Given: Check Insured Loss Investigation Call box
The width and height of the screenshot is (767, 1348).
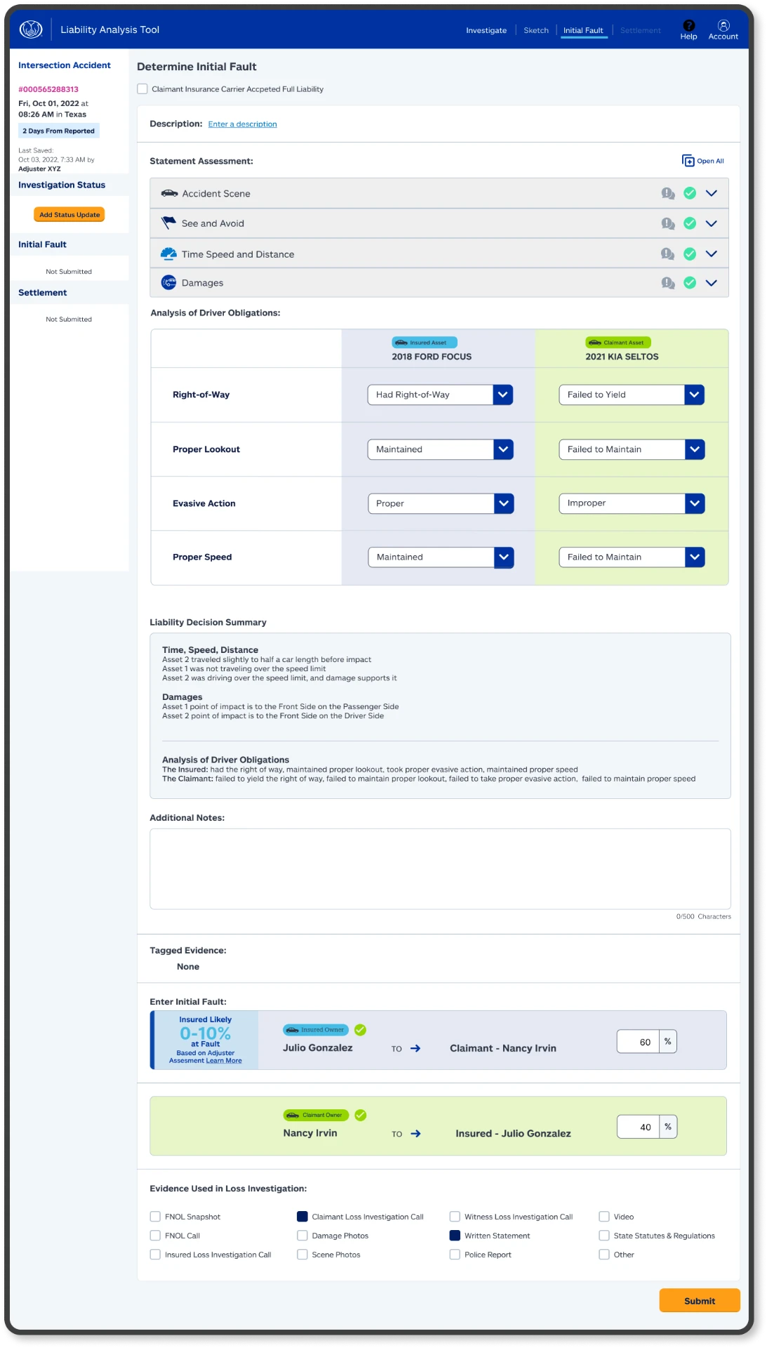Looking at the screenshot, I should [155, 1254].
